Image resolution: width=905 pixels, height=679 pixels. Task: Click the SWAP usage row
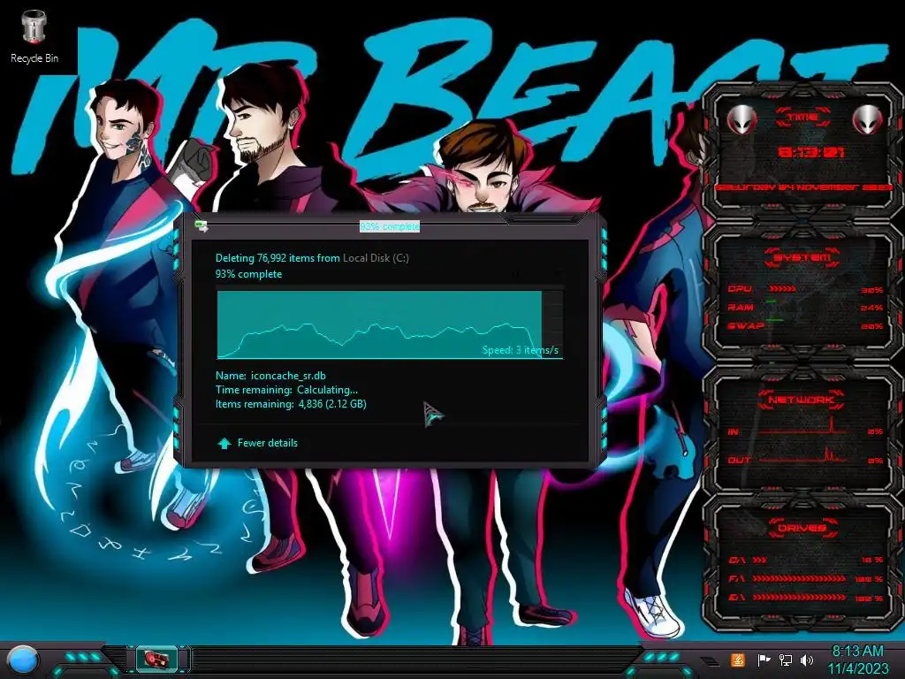804,326
